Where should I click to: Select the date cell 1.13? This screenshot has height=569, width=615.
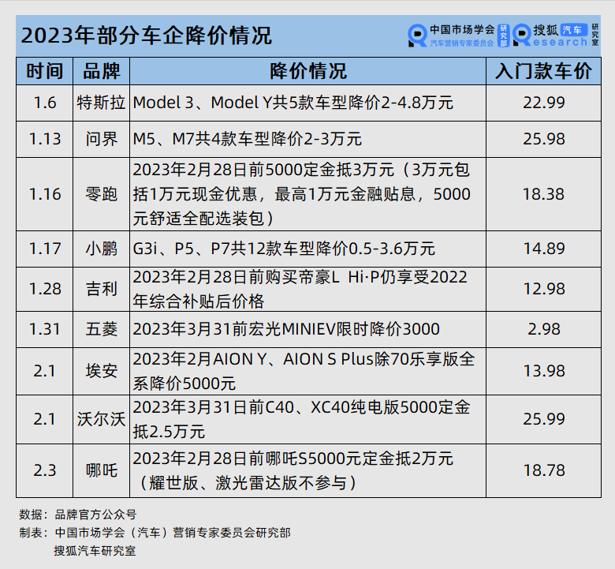click(45, 139)
